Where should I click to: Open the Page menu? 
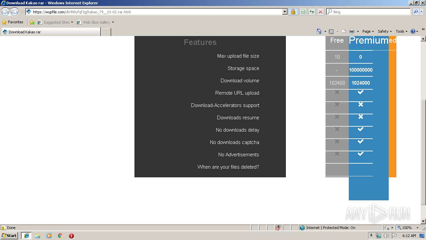coord(368,31)
